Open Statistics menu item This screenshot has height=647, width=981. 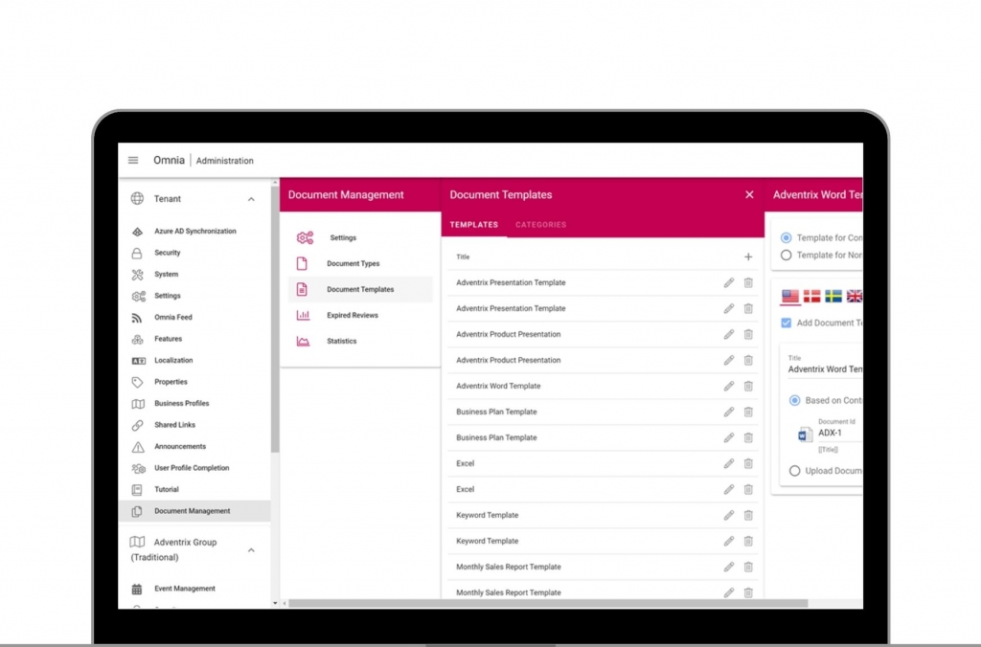(360, 342)
